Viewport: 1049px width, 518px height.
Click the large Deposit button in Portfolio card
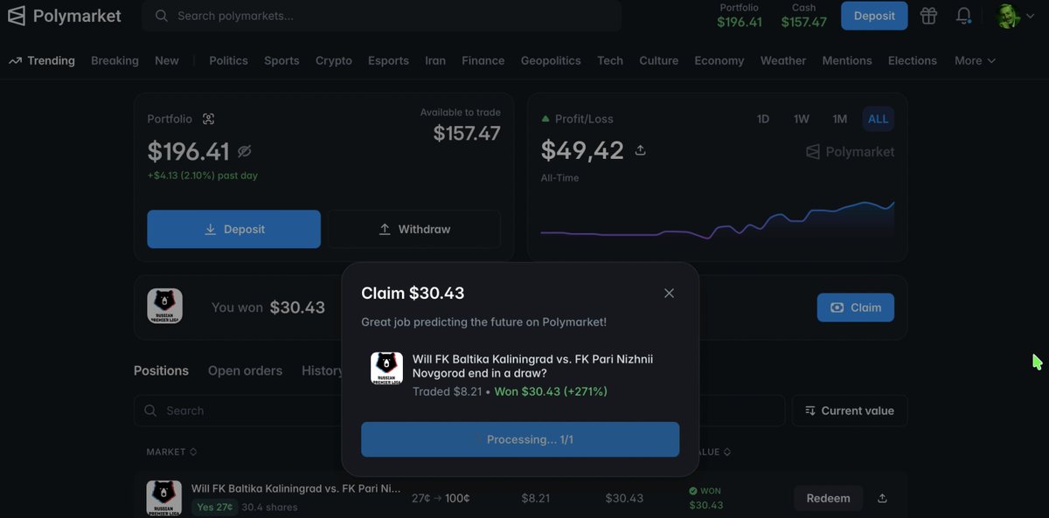point(233,229)
